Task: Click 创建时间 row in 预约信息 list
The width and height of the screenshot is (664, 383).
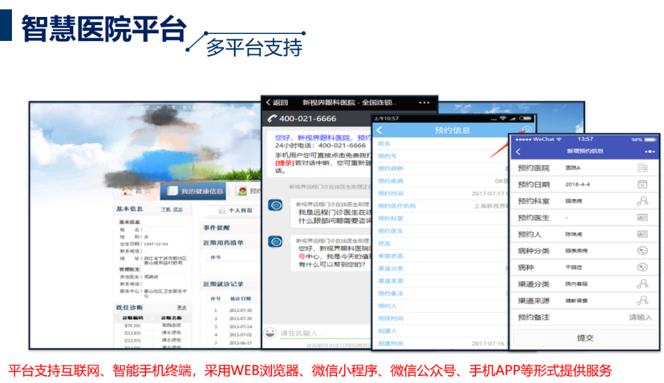Action: [440, 343]
